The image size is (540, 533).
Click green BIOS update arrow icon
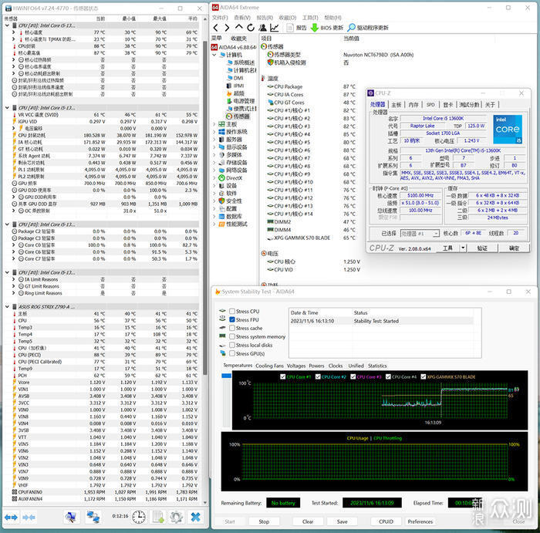point(315,28)
